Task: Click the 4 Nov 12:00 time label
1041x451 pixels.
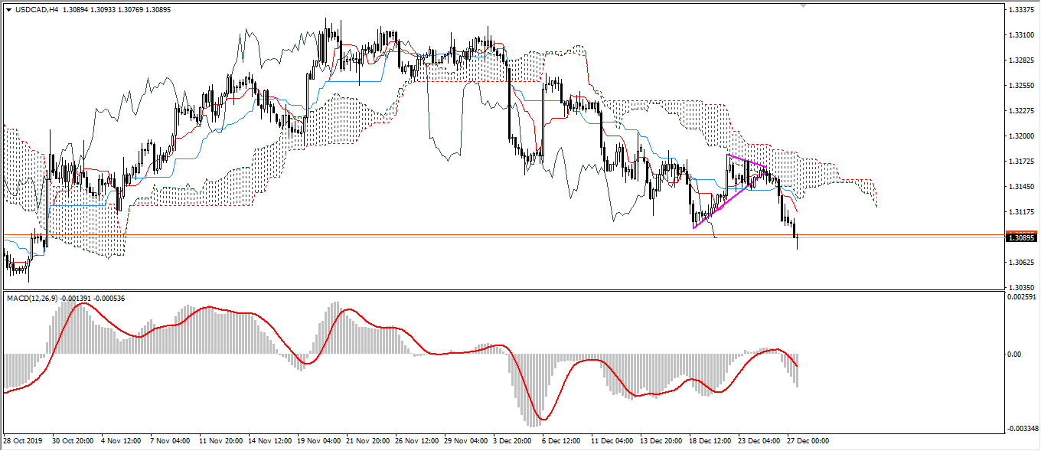Action: pyautogui.click(x=122, y=442)
